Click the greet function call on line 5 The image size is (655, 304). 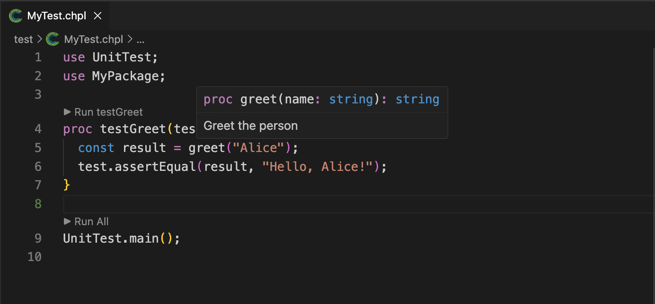pos(206,148)
